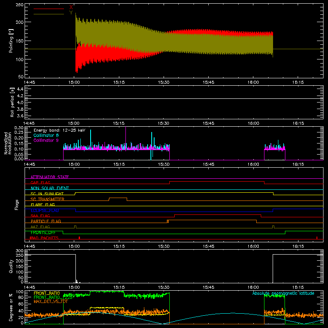Click the 15:15 tick label under modulation plot
This screenshot has height=328, width=328.
[119, 164]
